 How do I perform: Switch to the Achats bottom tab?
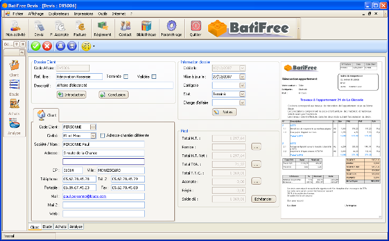pos(61,226)
